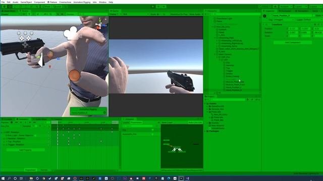Collapse the Man_HB_Unity hierarchy node
Screen dimensions: 323x181
(212, 27)
